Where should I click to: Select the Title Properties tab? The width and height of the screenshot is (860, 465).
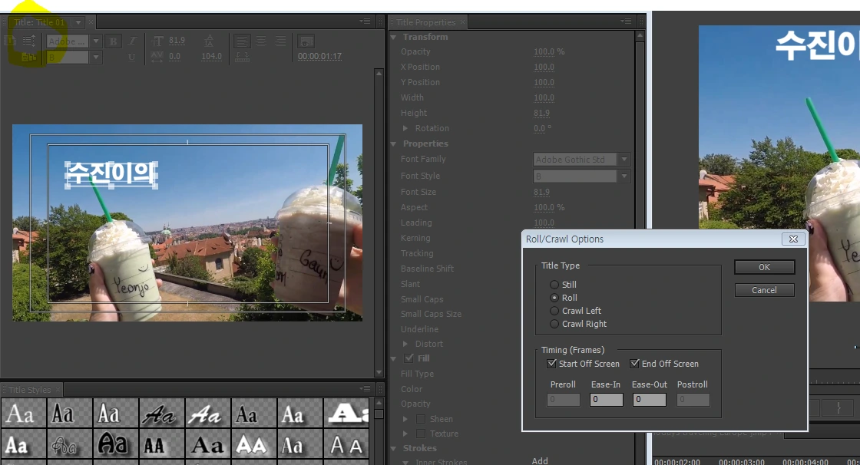point(425,22)
